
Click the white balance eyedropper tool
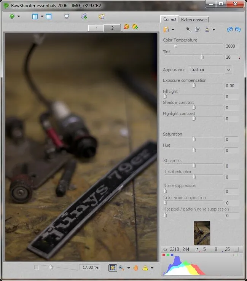pyautogui.click(x=188, y=29)
